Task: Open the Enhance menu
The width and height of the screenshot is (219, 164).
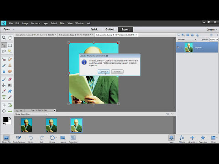Action: [x=36, y=23]
